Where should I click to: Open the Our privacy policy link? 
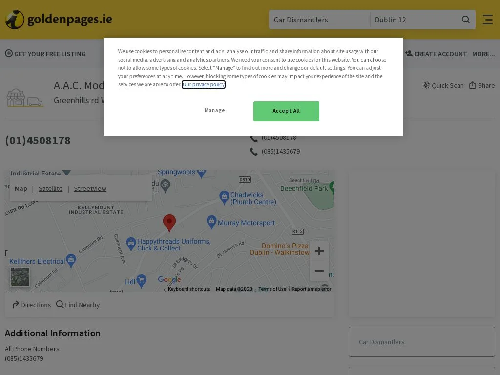[204, 84]
